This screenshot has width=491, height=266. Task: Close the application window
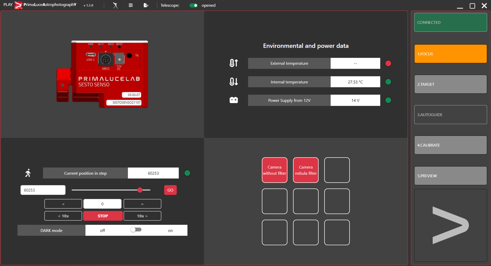484,6
